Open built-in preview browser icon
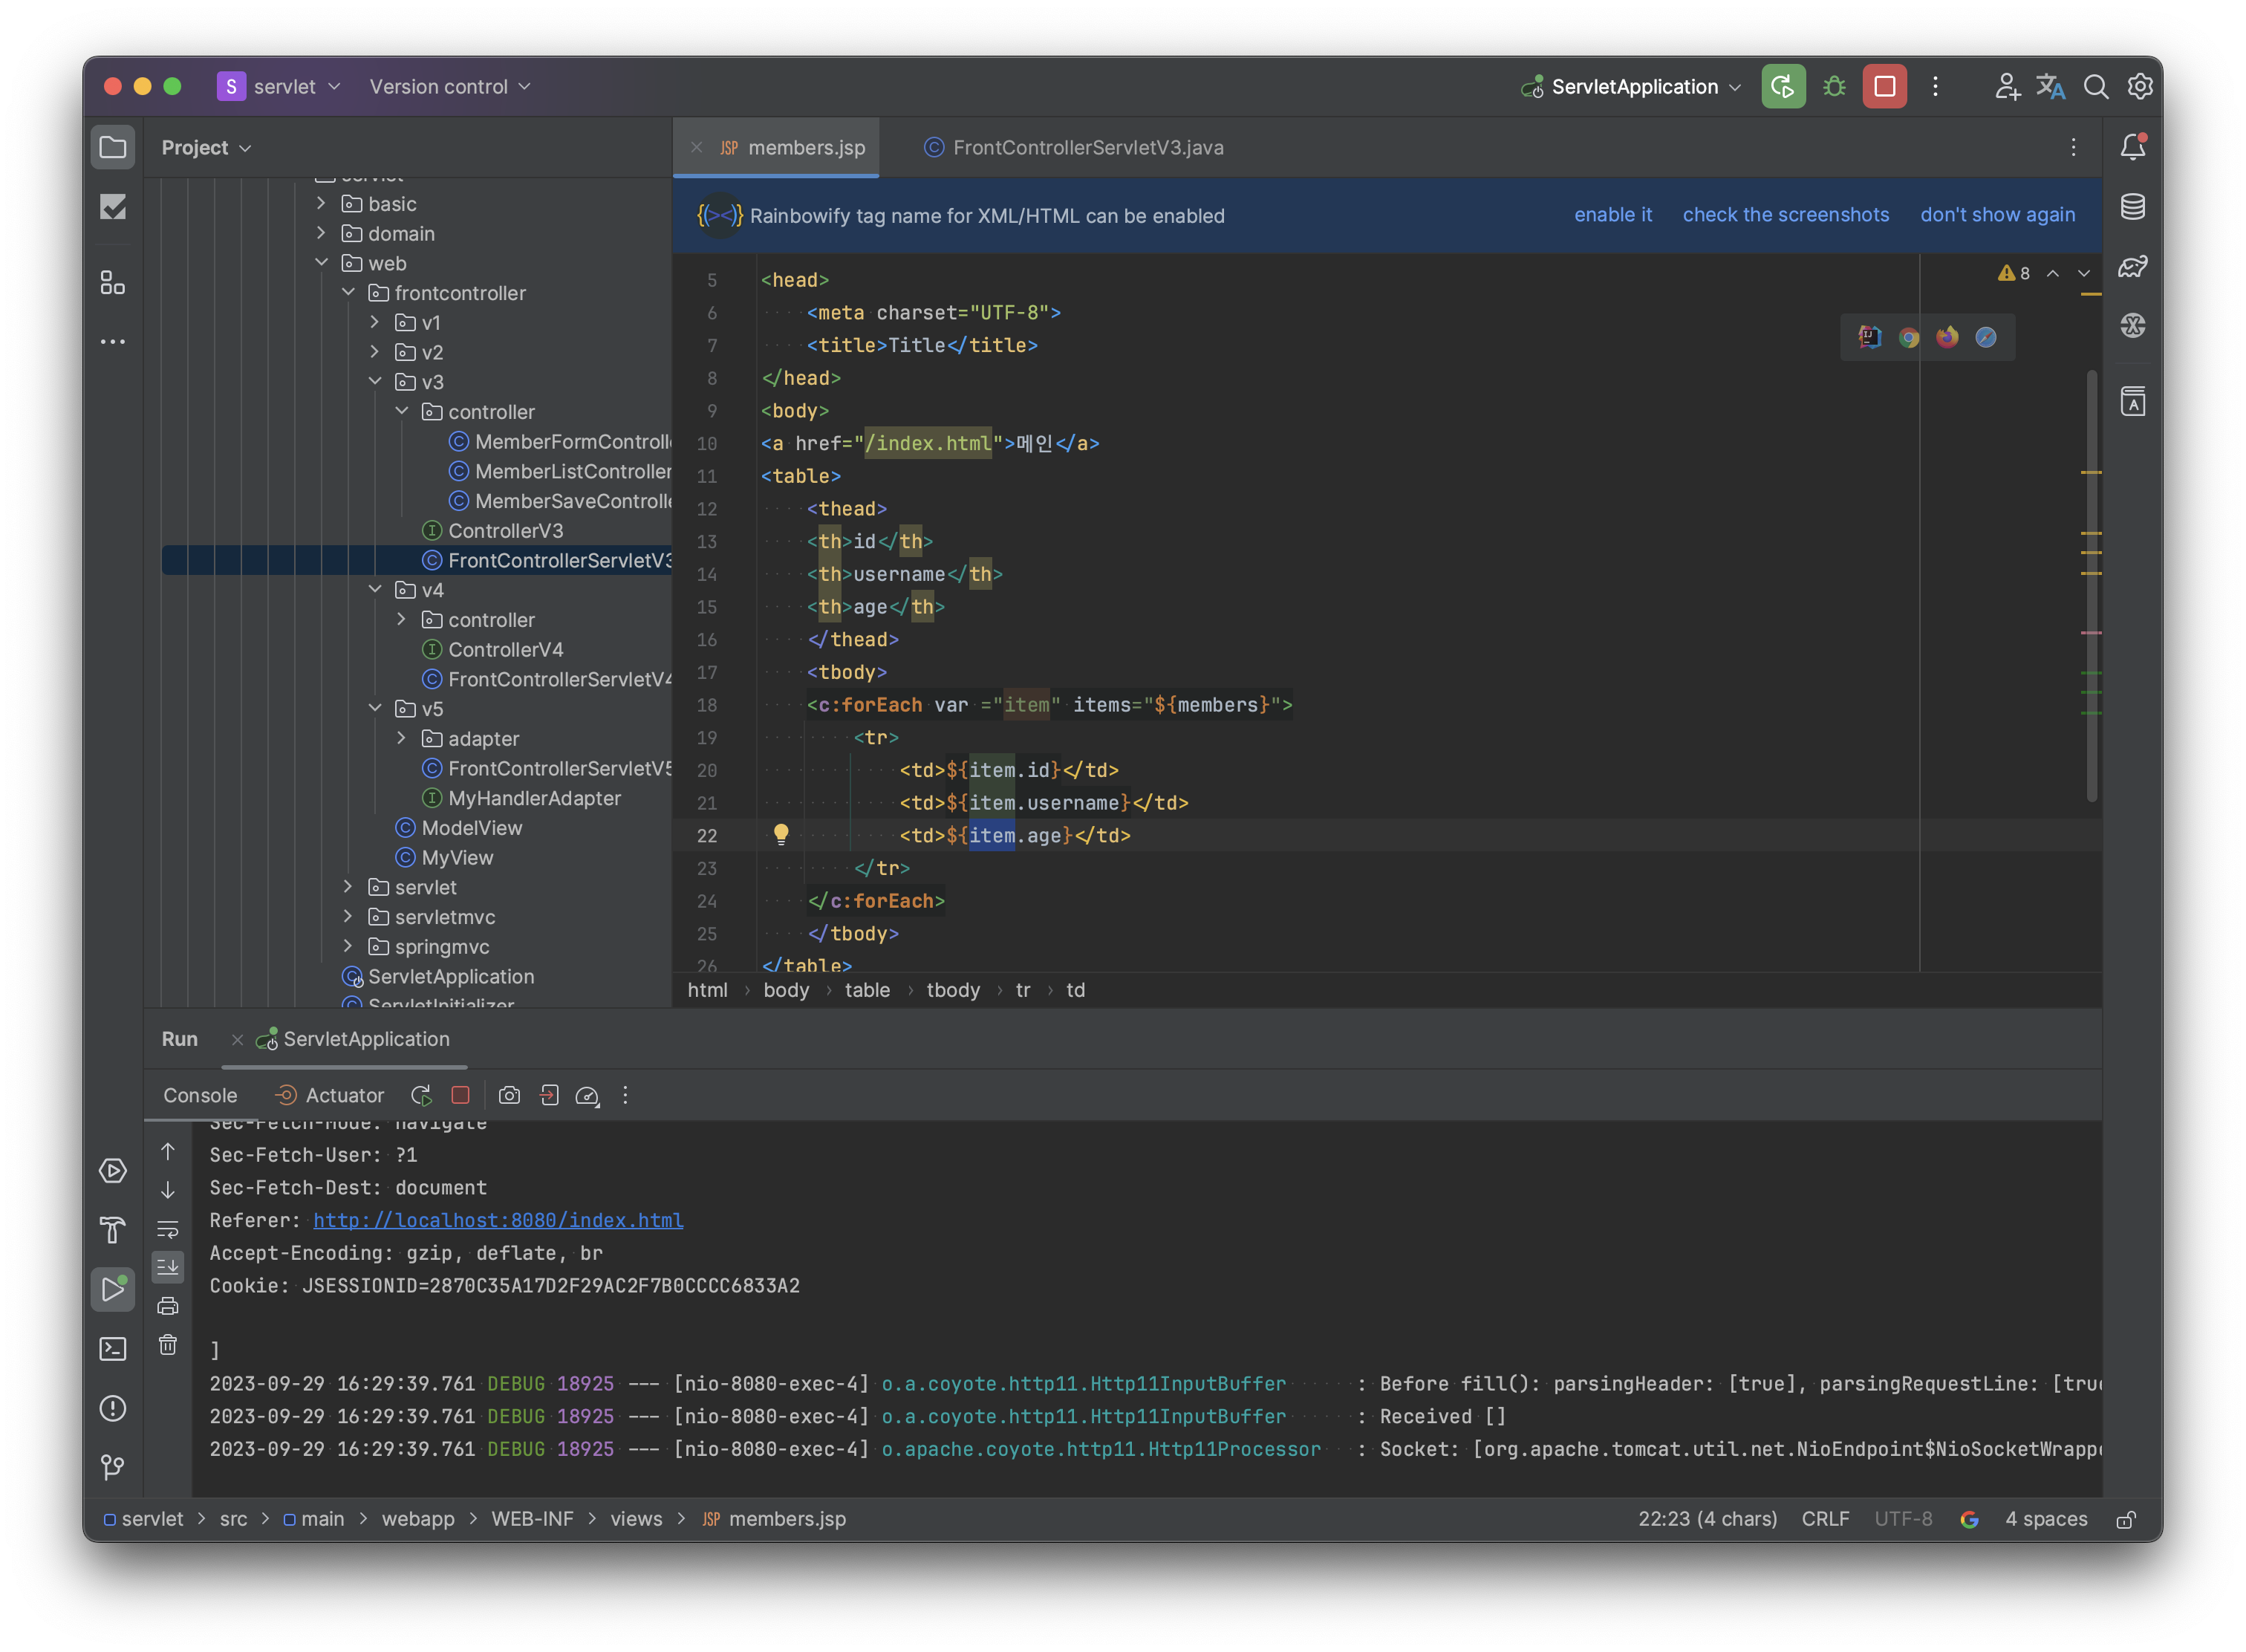This screenshot has width=2246, height=1652. [x=1869, y=337]
